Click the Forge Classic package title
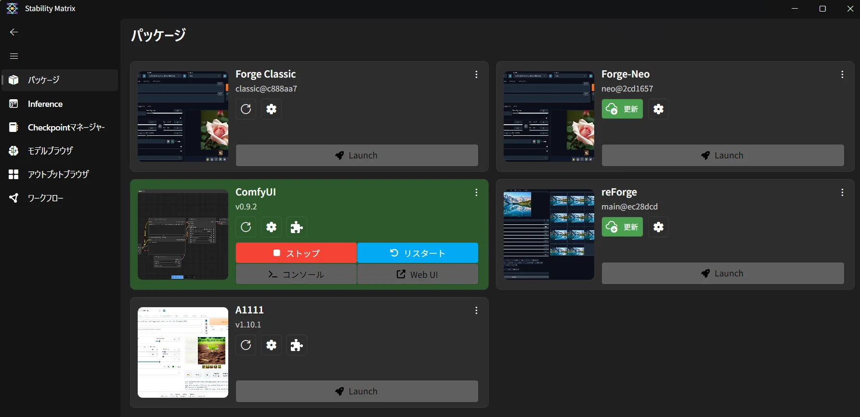The width and height of the screenshot is (860, 417). 266,74
